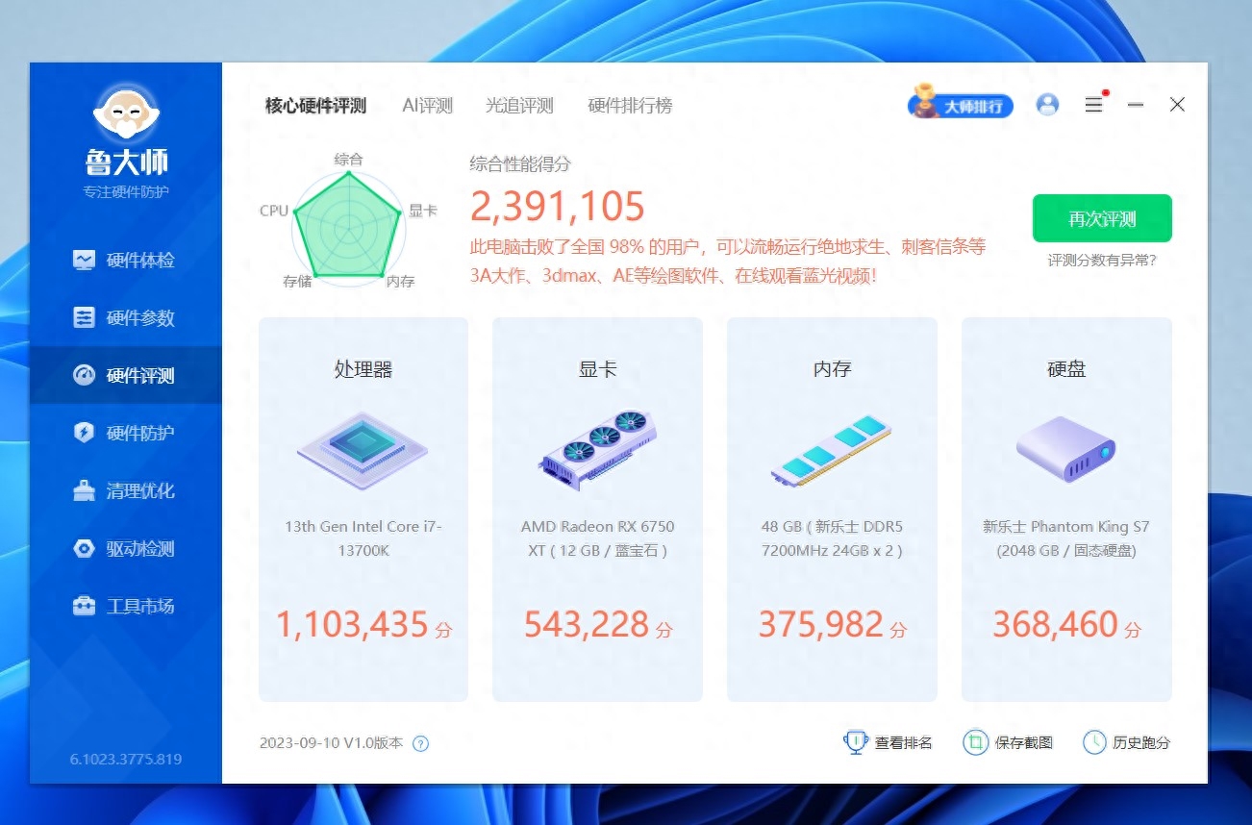Click the 处理器 card title
Image resolution: width=1252 pixels, height=825 pixels.
tap(363, 368)
